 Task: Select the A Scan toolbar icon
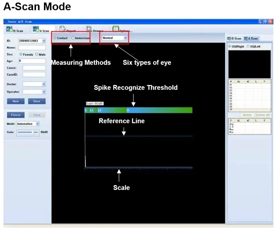pos(36,29)
